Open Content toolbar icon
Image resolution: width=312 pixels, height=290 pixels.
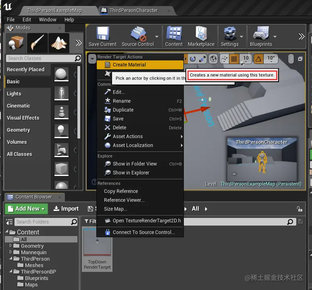pyautogui.click(x=174, y=37)
